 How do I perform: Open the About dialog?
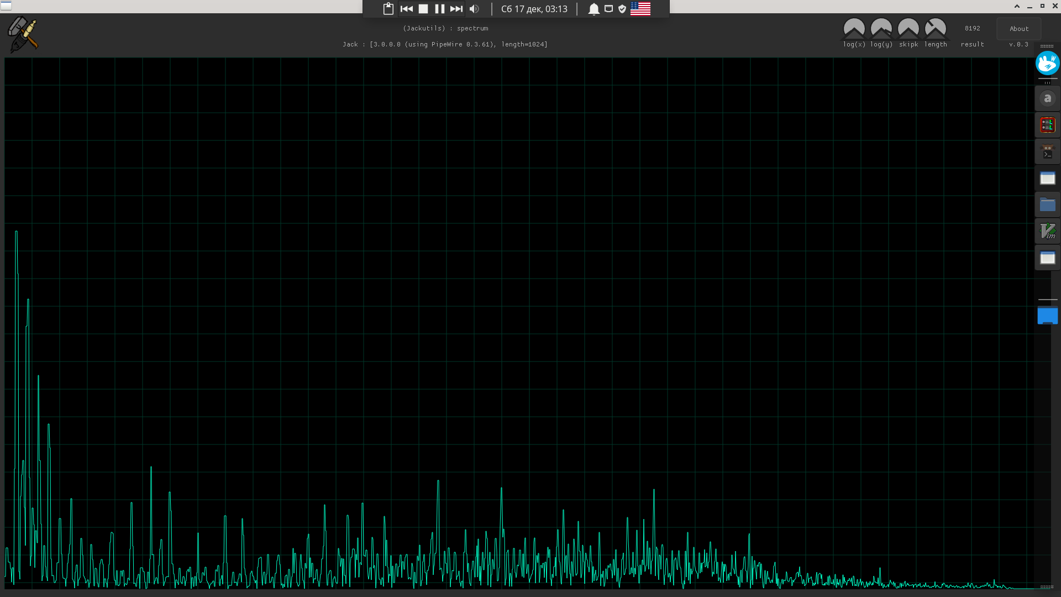(1018, 29)
